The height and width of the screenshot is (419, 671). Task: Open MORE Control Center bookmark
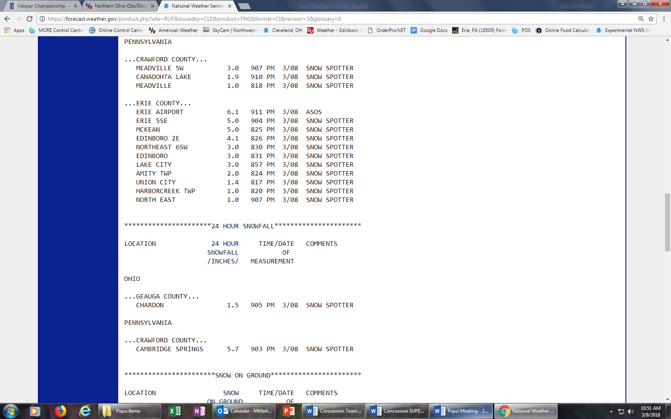pos(56,30)
